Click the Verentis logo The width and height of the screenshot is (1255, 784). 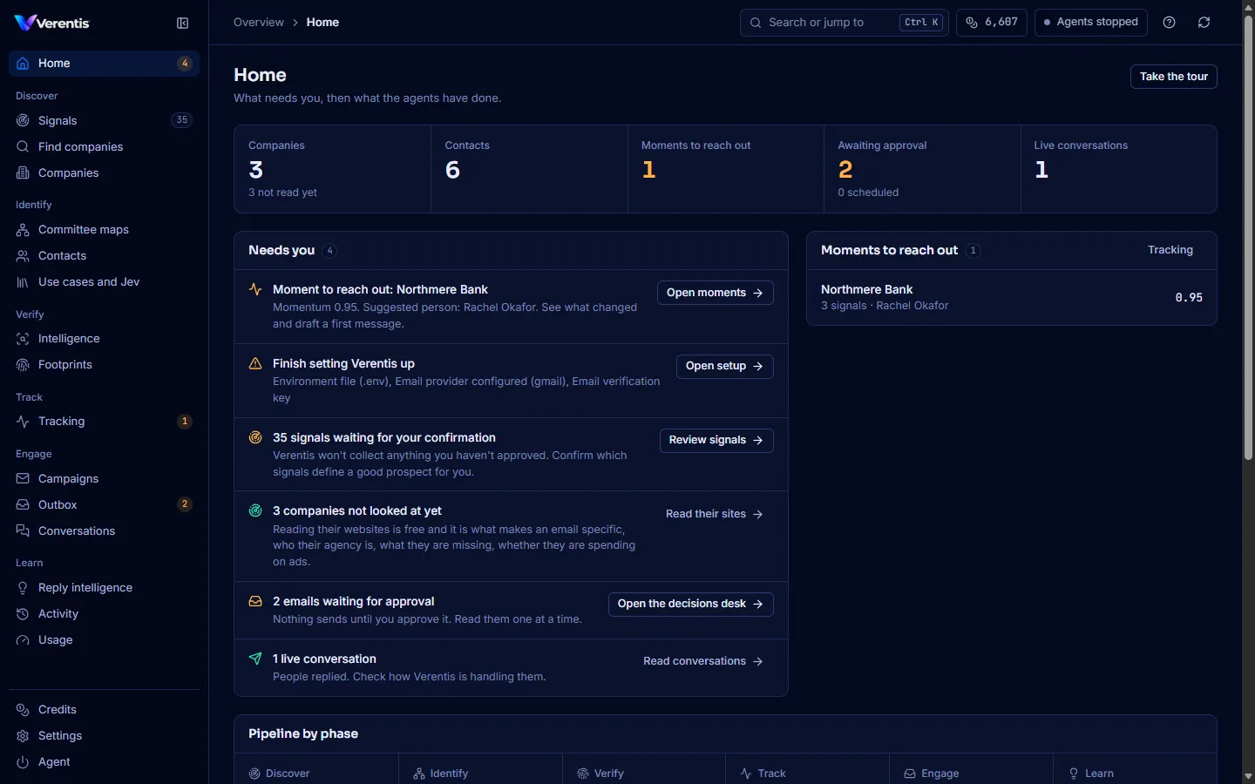(52, 23)
